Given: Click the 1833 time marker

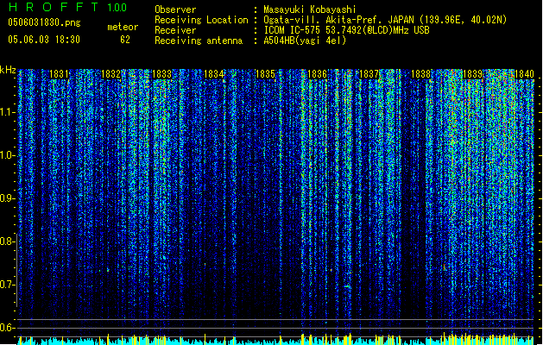Looking at the screenshot, I should point(162,74).
